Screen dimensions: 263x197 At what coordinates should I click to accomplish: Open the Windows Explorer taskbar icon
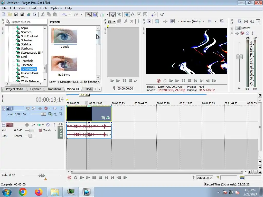point(55,192)
